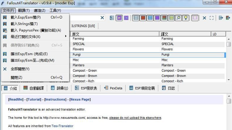Select the Flowers source text row
Image resolution: width=232 pixels, height=130 pixels.
(78, 49)
